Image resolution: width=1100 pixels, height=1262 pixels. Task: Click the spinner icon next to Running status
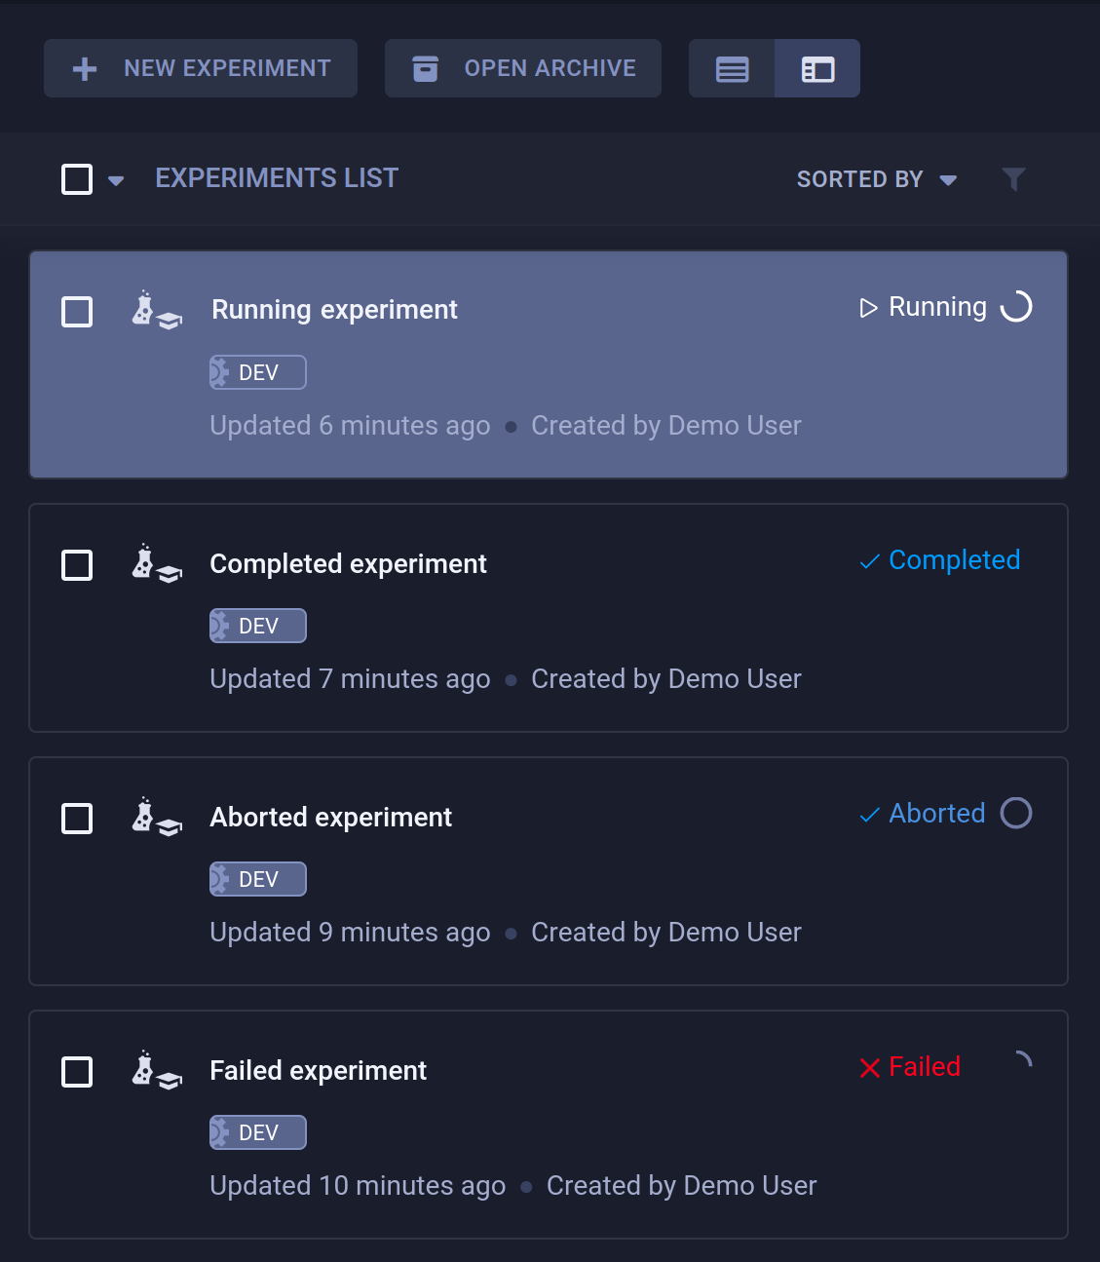point(1016,306)
